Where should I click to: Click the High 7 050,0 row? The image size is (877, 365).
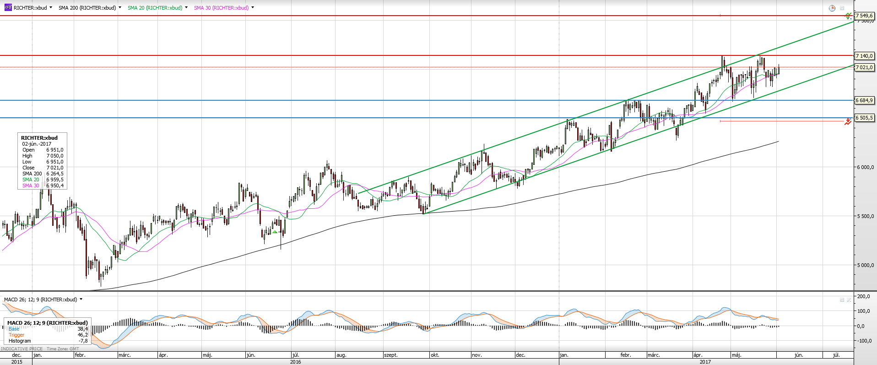[x=43, y=156]
